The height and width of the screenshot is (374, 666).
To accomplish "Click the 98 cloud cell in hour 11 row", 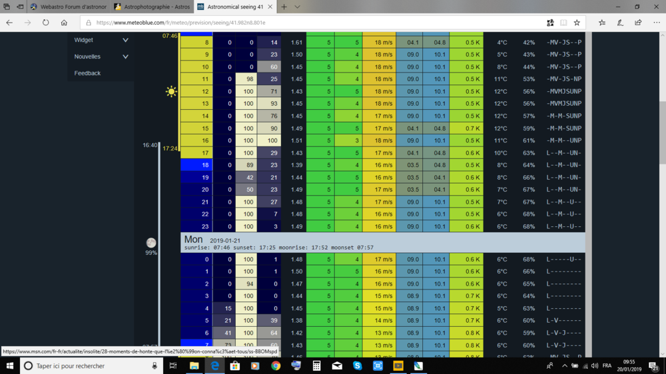I will point(246,79).
